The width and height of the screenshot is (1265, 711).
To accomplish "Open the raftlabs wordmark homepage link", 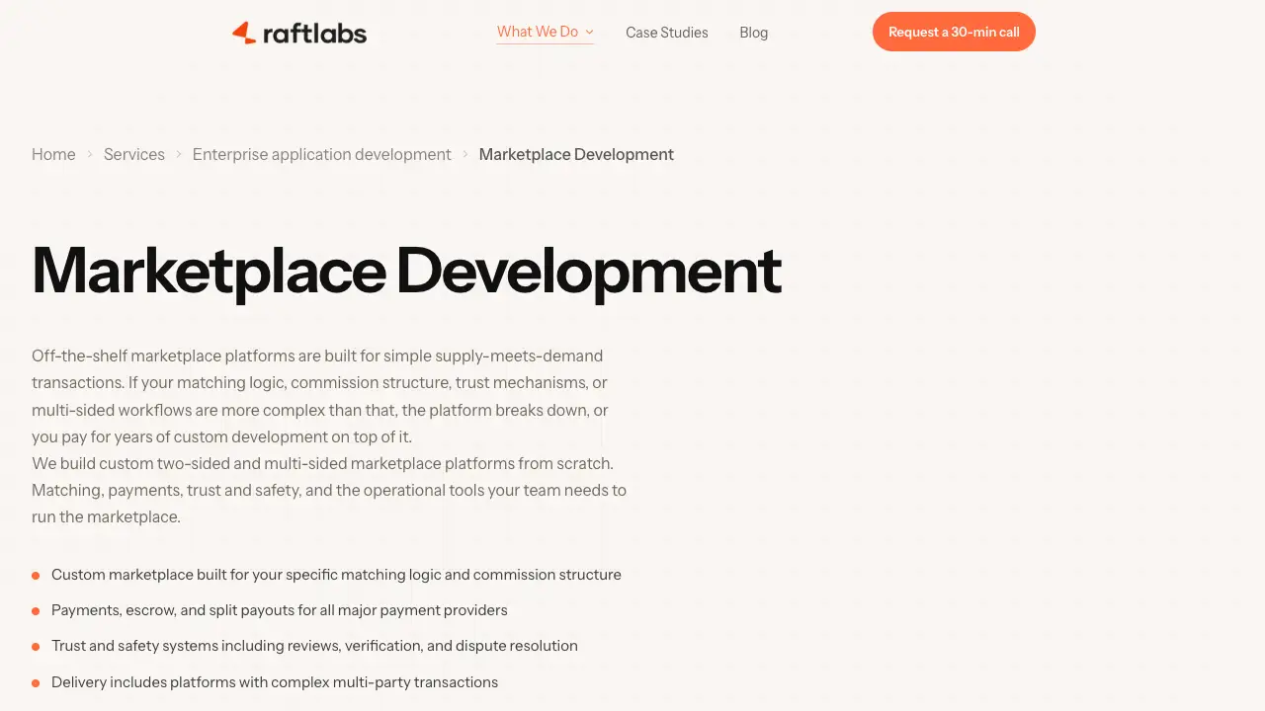I will point(314,34).
